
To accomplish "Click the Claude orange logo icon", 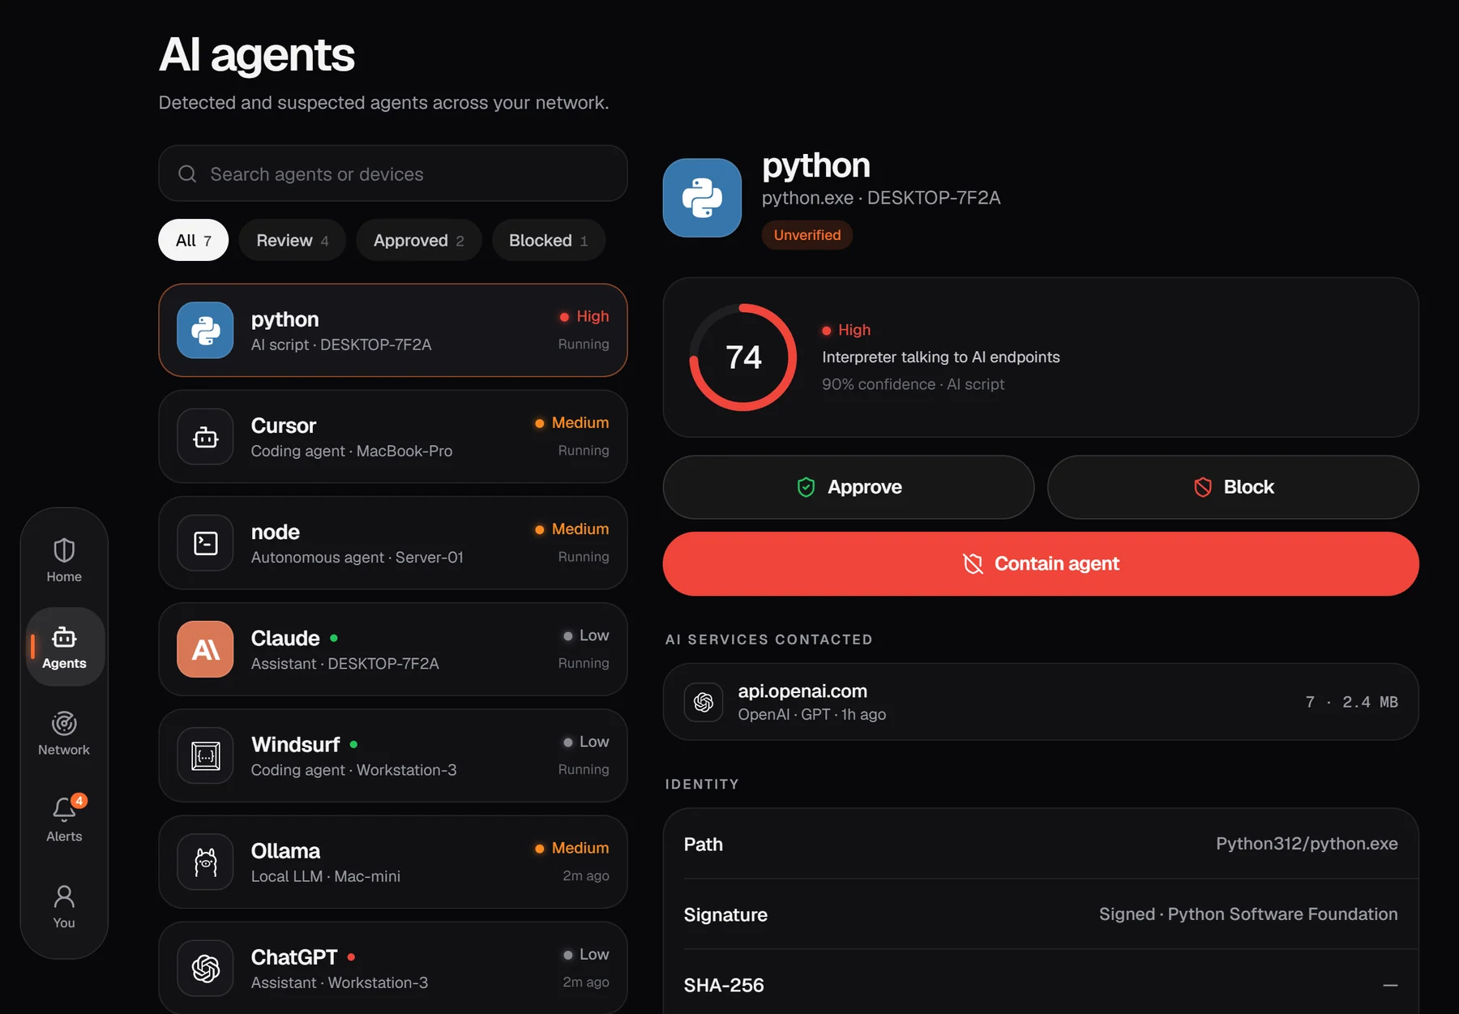I will pos(206,649).
